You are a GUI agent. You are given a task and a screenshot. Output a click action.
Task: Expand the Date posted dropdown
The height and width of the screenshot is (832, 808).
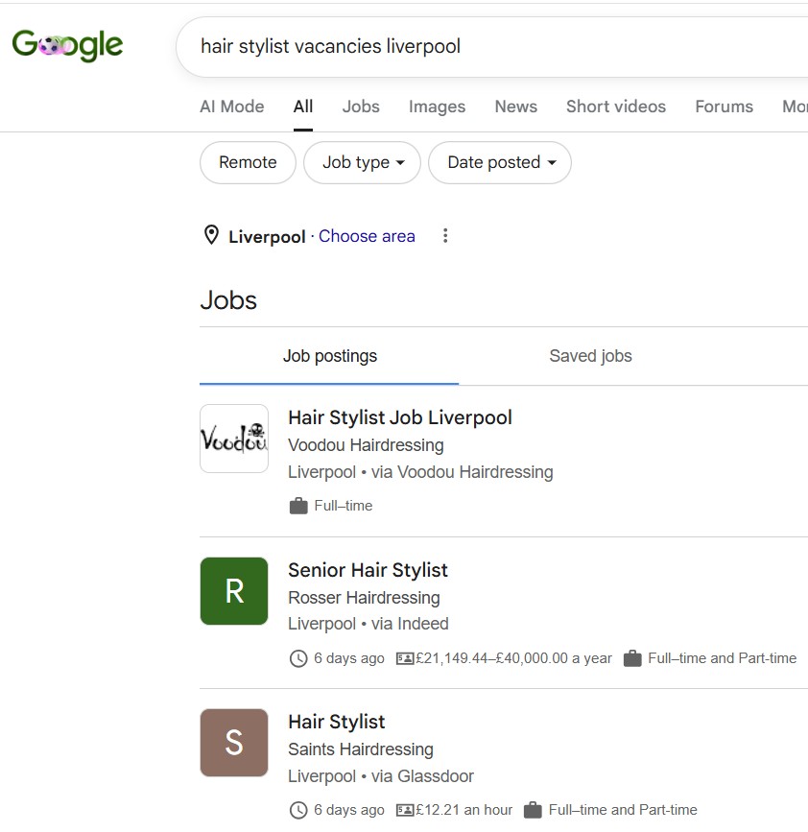coord(500,162)
